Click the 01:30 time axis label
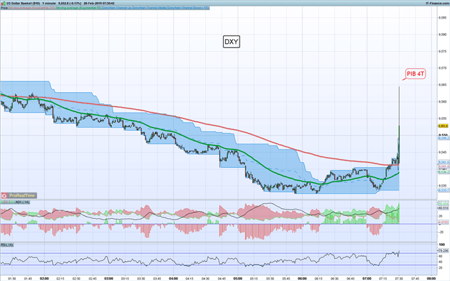The height and width of the screenshot is (281, 450). (12, 278)
